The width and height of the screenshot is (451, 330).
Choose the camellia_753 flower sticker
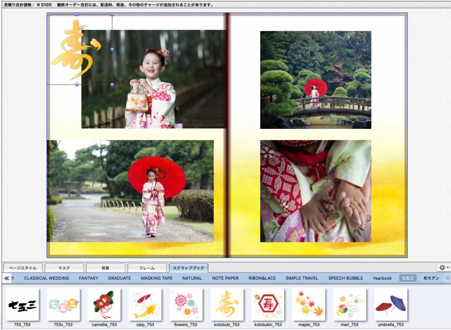pyautogui.click(x=104, y=304)
